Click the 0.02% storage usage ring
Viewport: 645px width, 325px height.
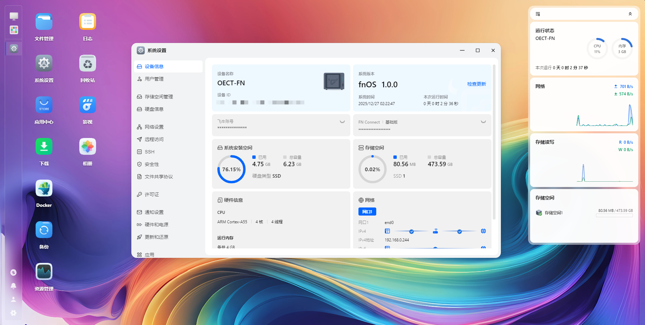pyautogui.click(x=373, y=169)
